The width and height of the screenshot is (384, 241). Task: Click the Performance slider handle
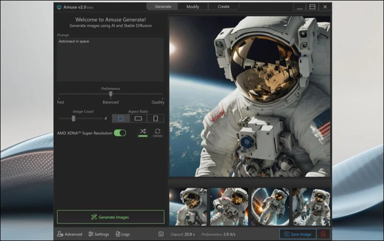(111, 94)
